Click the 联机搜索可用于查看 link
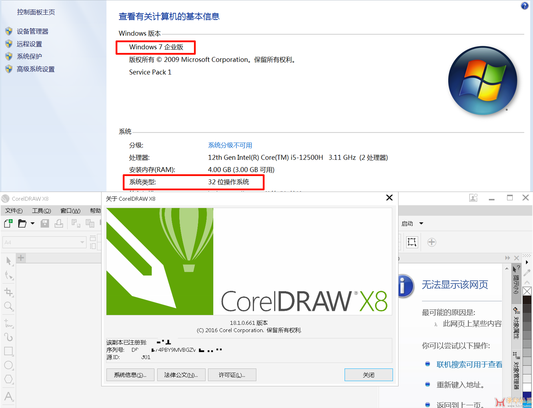The height and width of the screenshot is (408, 533). (469, 364)
